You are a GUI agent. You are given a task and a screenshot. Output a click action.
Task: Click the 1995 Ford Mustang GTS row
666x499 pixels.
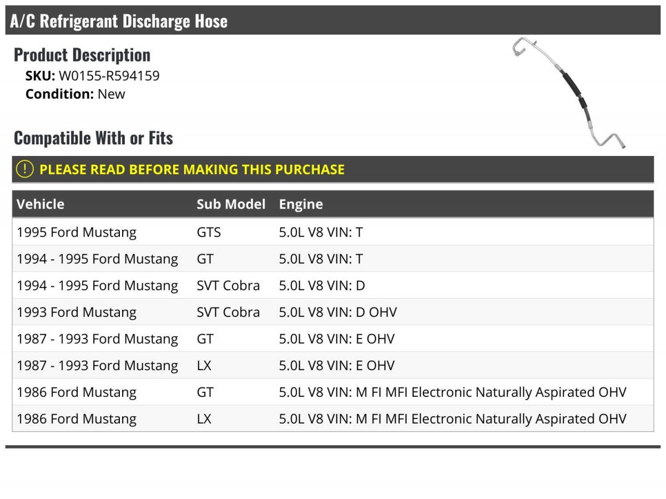[x=333, y=232]
